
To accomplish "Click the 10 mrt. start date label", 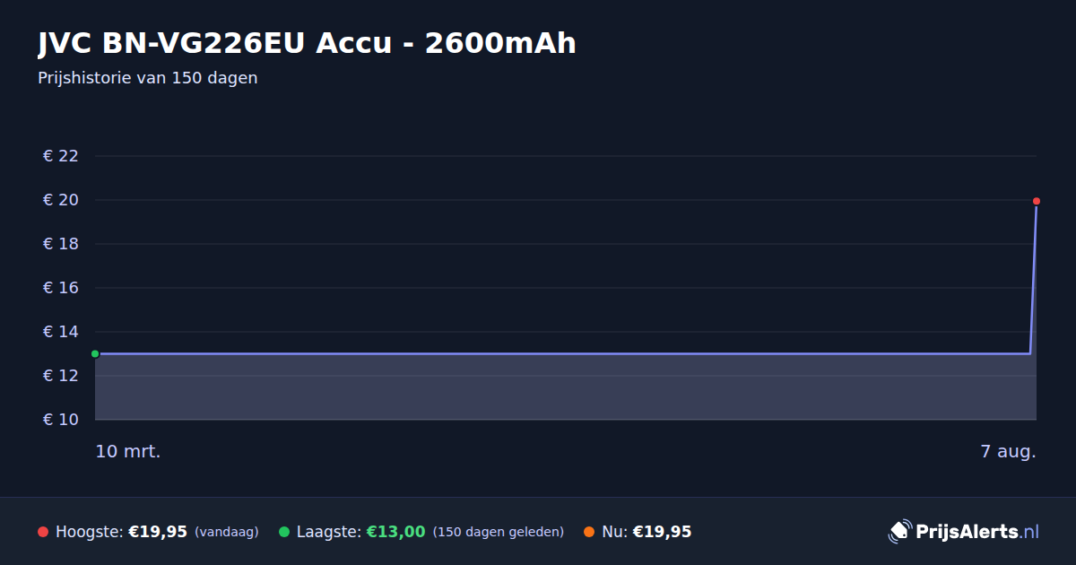I will tap(128, 452).
